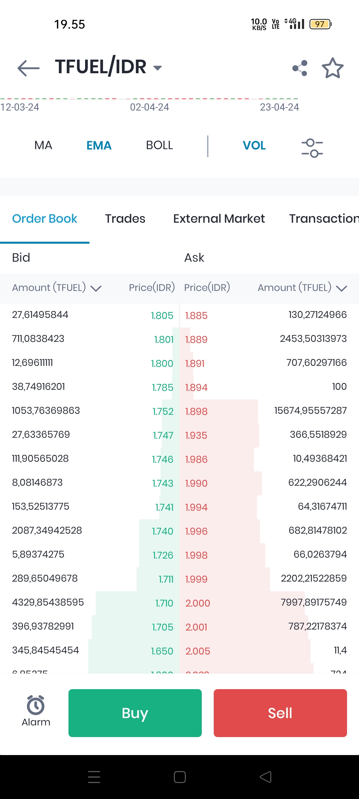
Task: Tap the Android recent apps menu icon
Action: point(94,777)
